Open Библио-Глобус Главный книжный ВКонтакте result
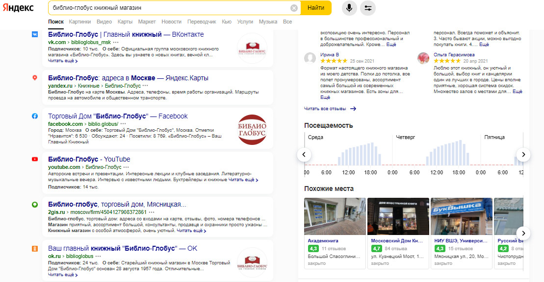 pyautogui.click(x=126, y=34)
